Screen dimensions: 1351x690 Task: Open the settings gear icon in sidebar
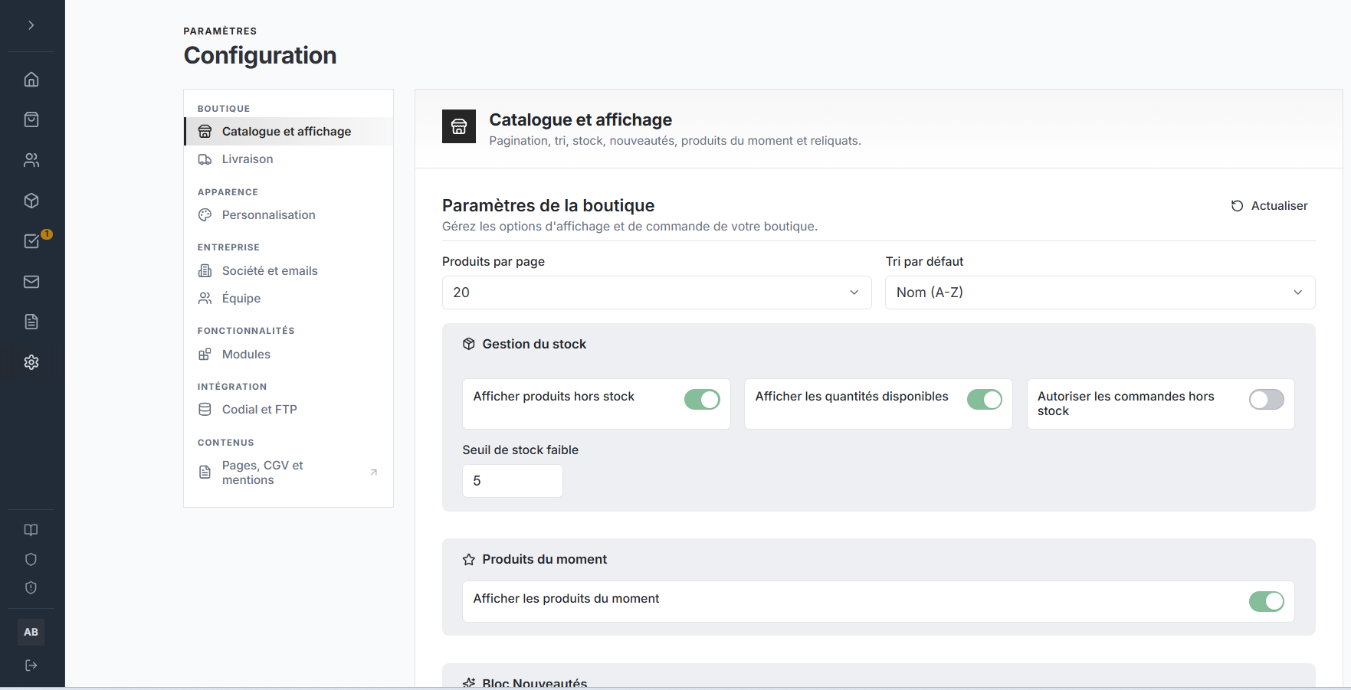31,362
